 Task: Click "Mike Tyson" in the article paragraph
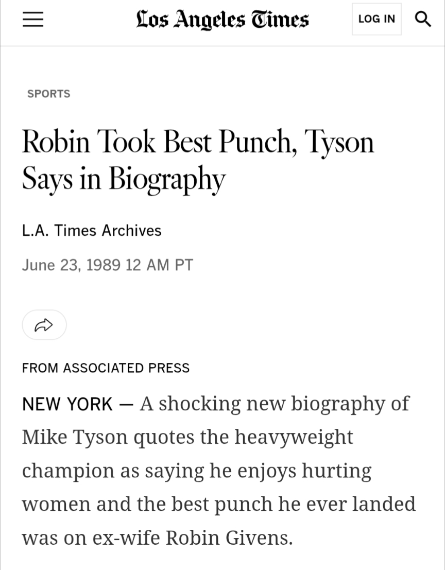tap(75, 438)
